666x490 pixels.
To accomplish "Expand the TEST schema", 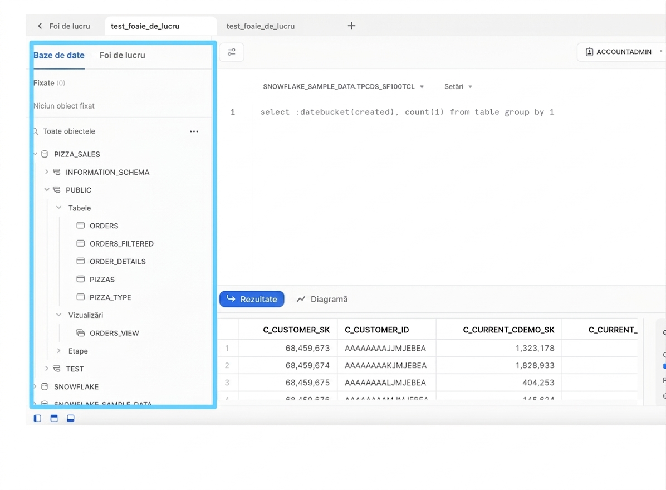I will [x=47, y=369].
